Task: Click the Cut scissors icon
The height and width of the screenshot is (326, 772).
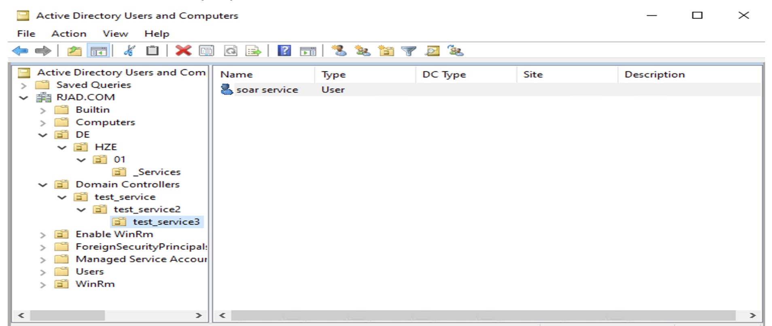Action: (129, 51)
